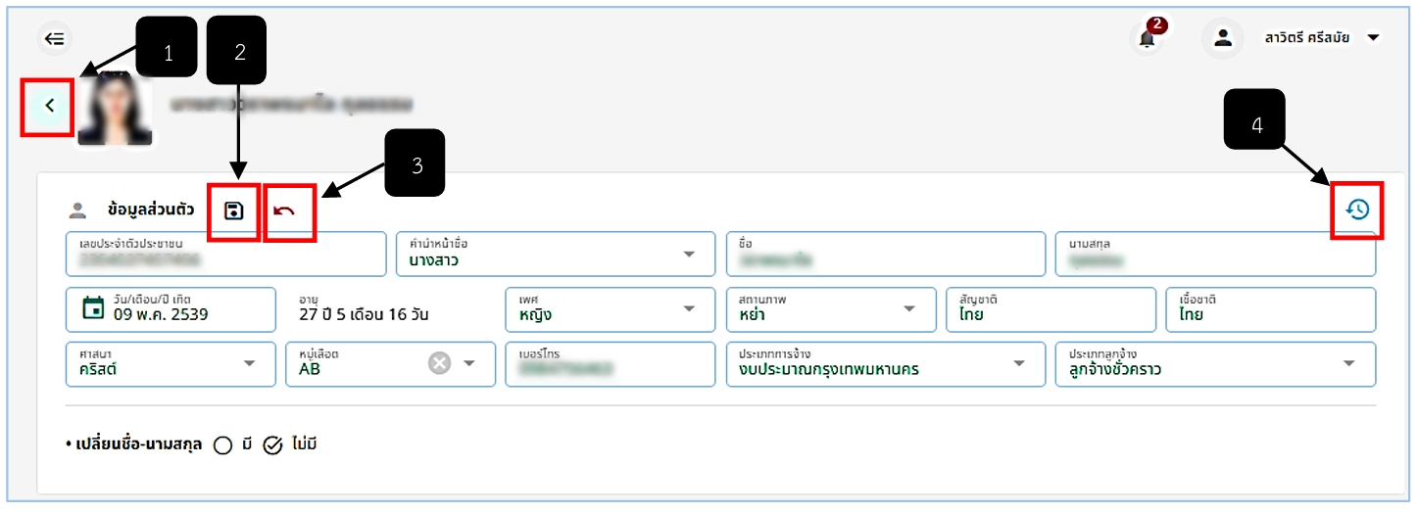Click the ข้อมูลส่วนตัว section heading
Screen dimensions: 1418x512
151,209
